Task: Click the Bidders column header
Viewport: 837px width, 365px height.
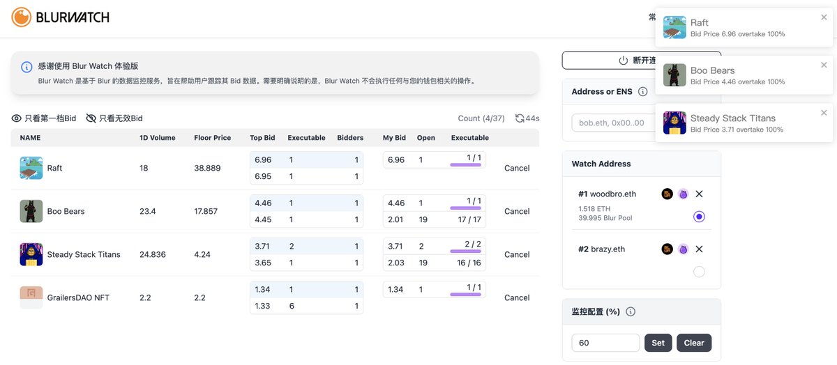Action: point(350,138)
